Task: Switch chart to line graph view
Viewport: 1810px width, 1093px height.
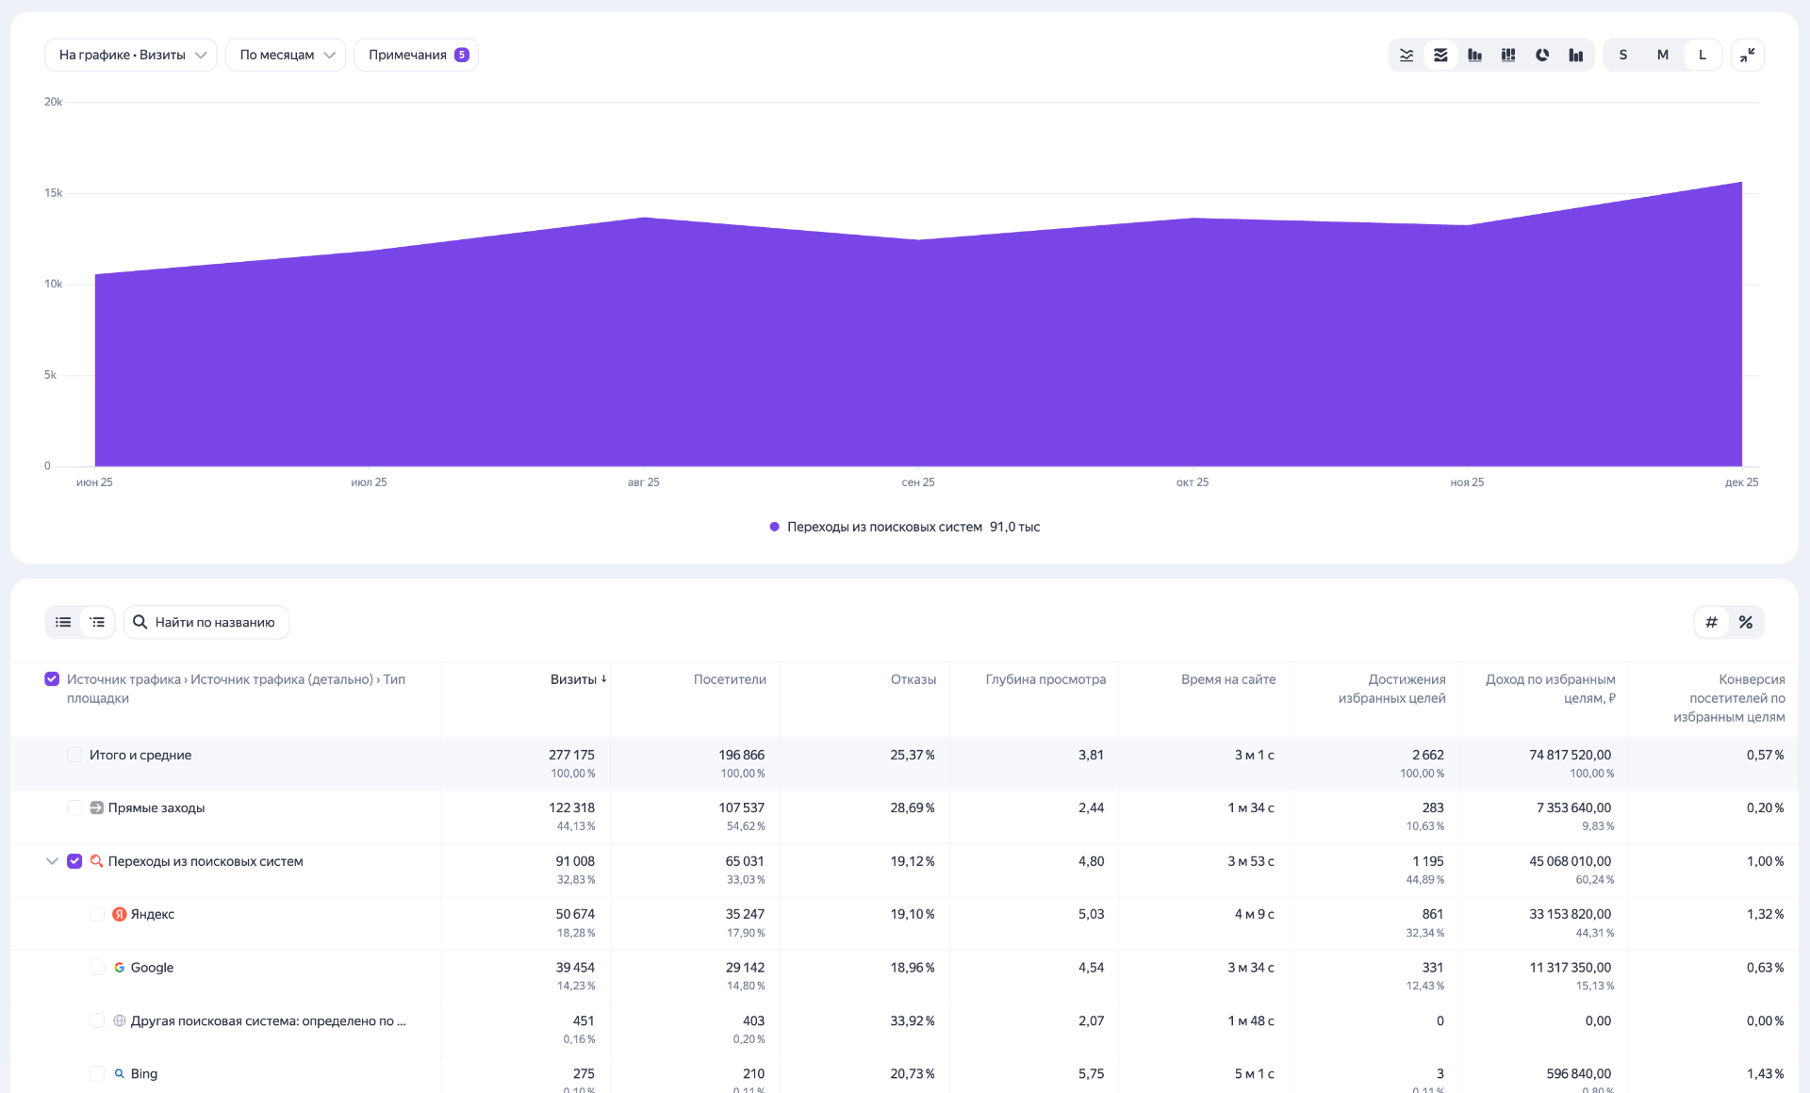Action: coord(1407,55)
